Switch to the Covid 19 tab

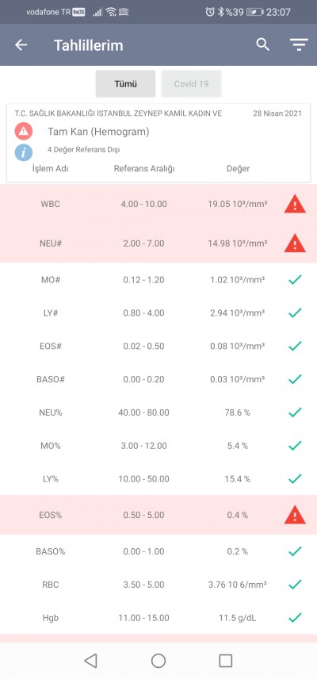click(191, 83)
